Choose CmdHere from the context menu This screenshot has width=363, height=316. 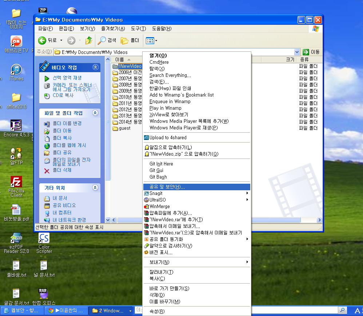click(196, 62)
